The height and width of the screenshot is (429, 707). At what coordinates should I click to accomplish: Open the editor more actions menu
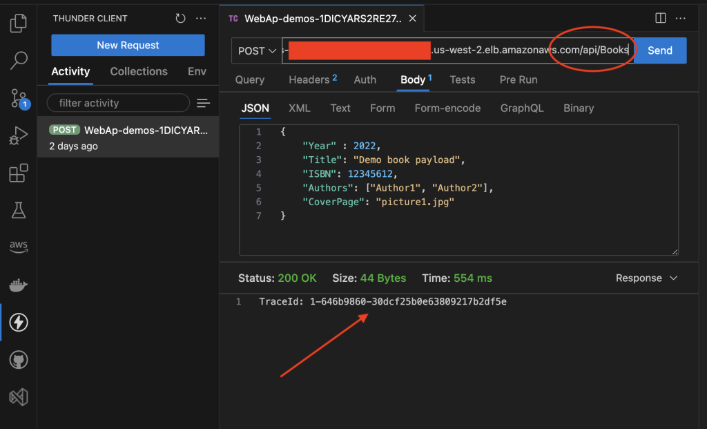pos(681,18)
